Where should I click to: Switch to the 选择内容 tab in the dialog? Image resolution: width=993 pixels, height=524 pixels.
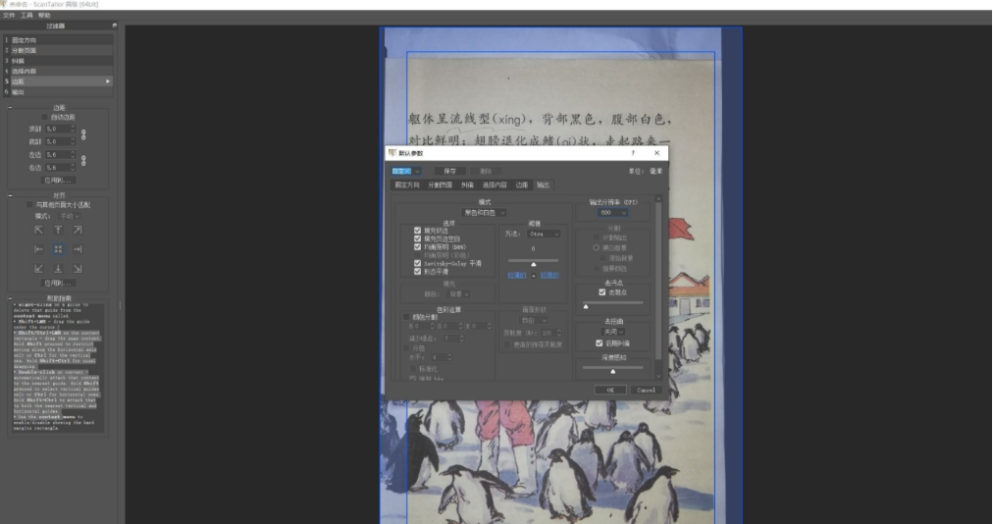click(x=495, y=185)
